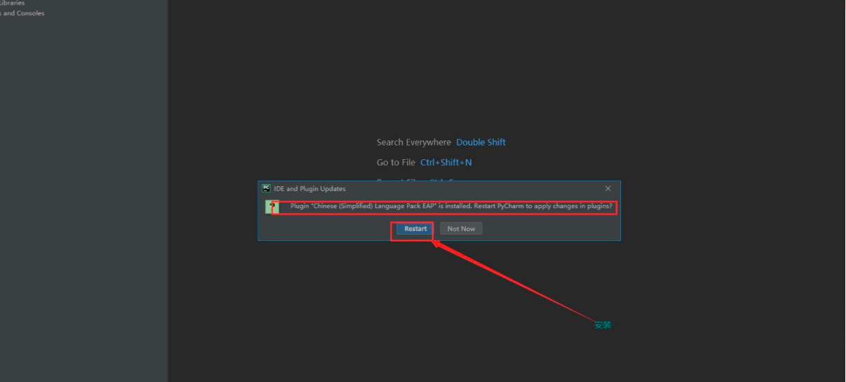This screenshot has width=846, height=382.
Task: Select the Consoles item in project tree
Action: pos(22,13)
